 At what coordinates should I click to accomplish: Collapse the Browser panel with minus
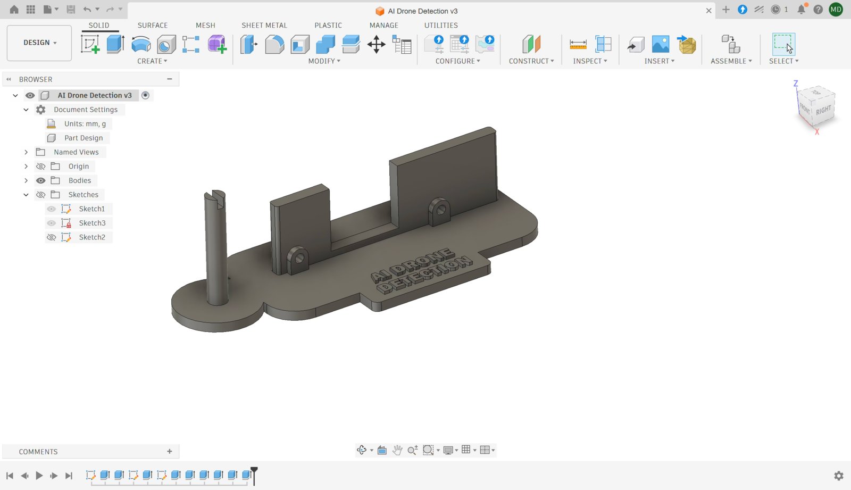(x=170, y=79)
